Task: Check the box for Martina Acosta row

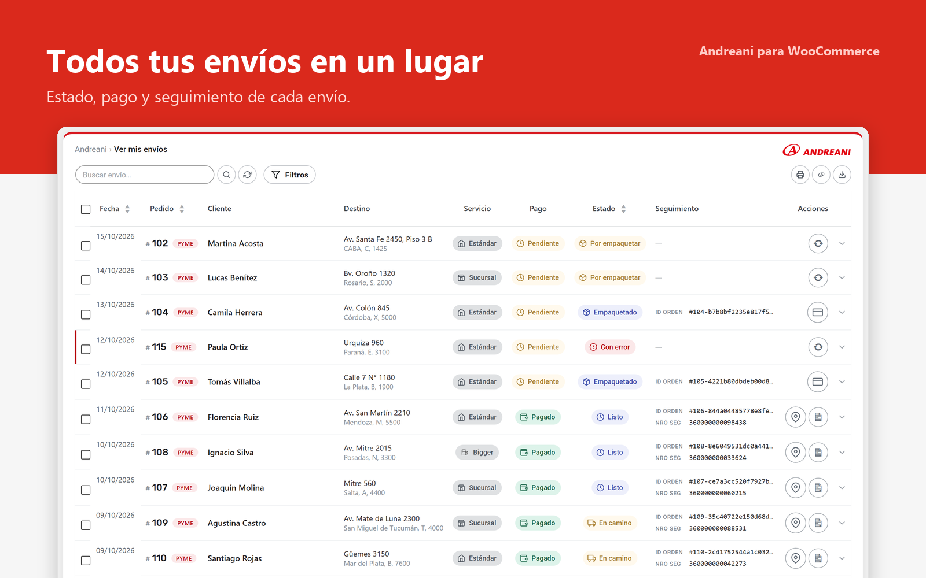Action: coord(86,246)
